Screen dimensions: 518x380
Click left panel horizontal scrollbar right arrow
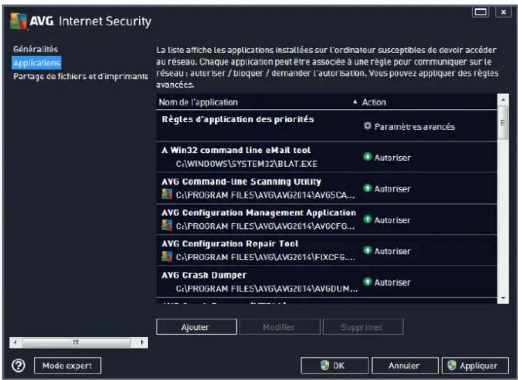[x=142, y=343]
